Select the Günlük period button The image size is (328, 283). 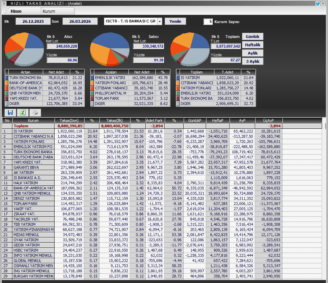[x=252, y=36]
